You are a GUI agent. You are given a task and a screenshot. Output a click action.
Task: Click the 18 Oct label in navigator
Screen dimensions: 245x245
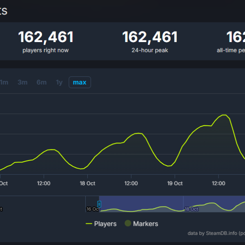pyautogui.click(x=192, y=209)
